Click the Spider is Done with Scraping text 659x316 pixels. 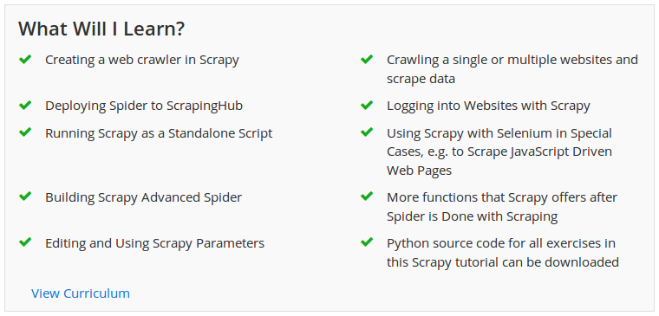click(473, 217)
